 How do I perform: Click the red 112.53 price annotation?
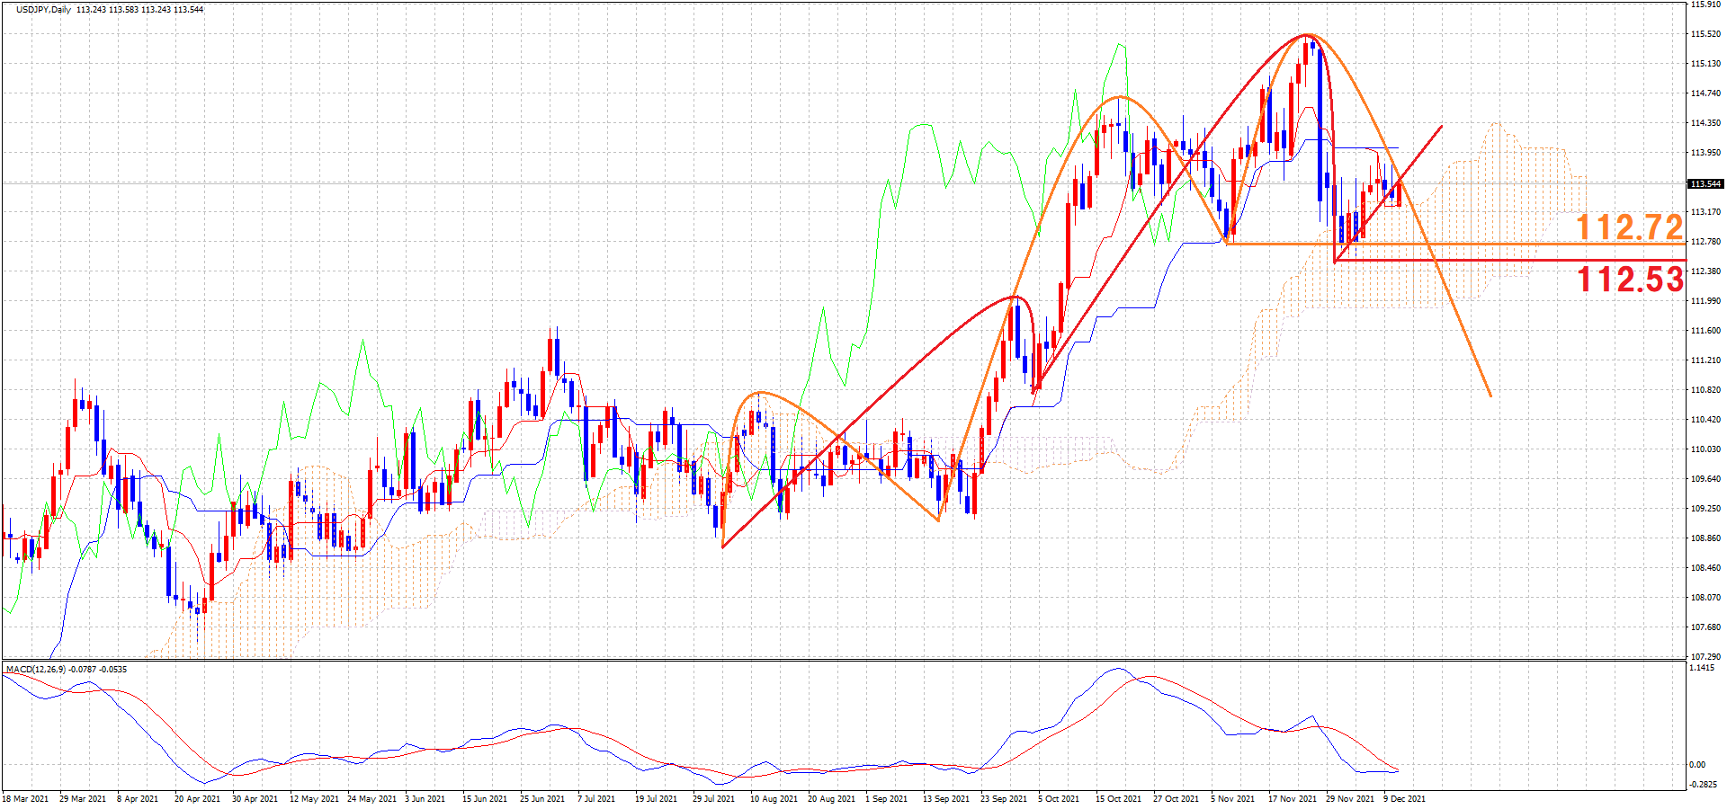[1630, 279]
